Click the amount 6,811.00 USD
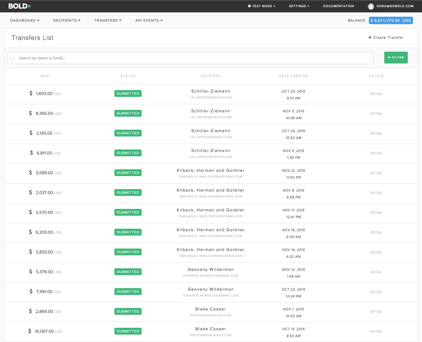This screenshot has height=342, width=422. [45, 153]
